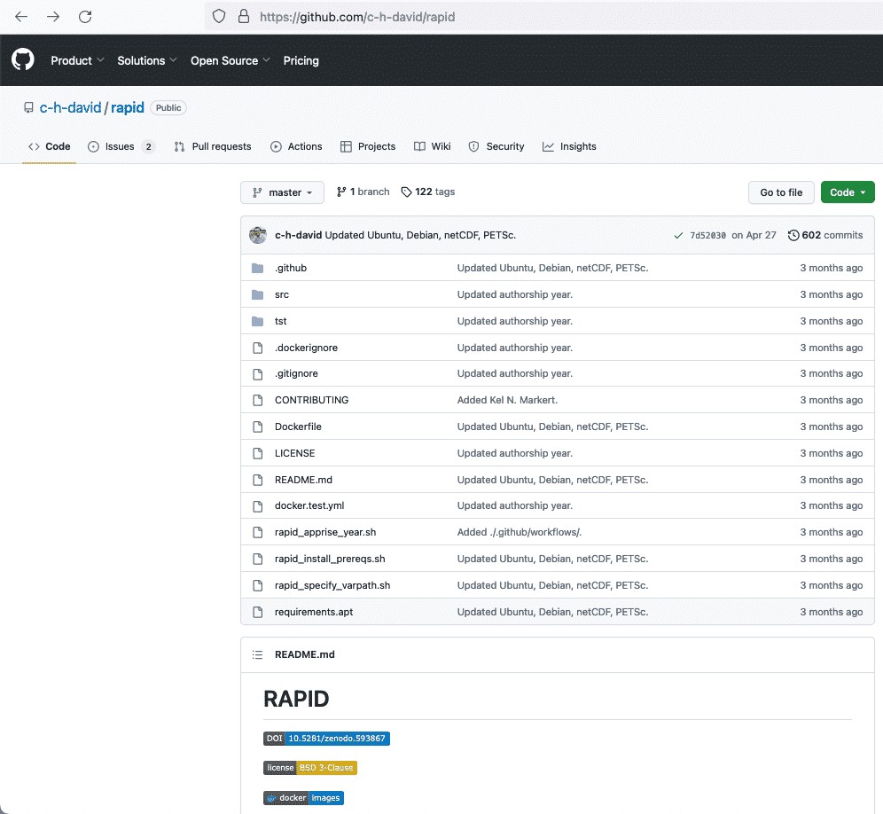Open commit message 'Added Kel N. Markert.'
Screen dimensions: 883x814
click(507, 400)
